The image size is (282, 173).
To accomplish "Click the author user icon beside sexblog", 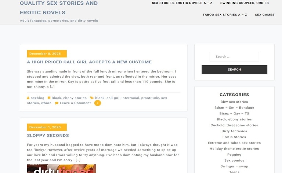I will click(x=28, y=98).
